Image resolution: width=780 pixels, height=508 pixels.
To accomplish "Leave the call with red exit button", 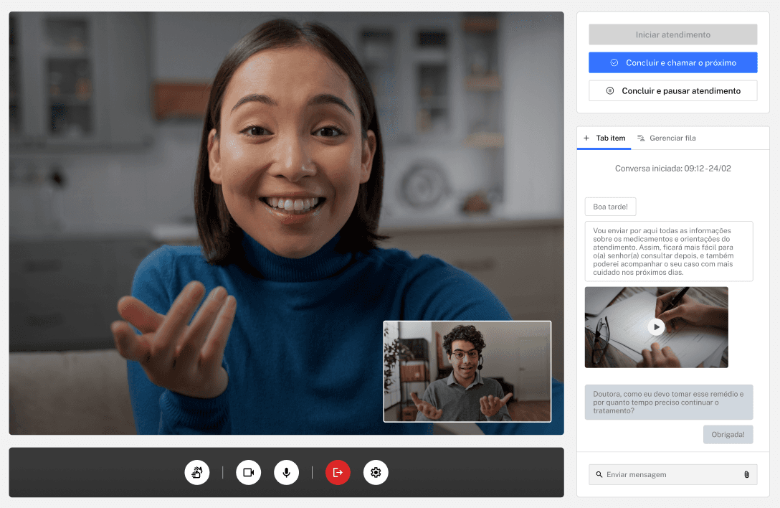I will coord(338,472).
